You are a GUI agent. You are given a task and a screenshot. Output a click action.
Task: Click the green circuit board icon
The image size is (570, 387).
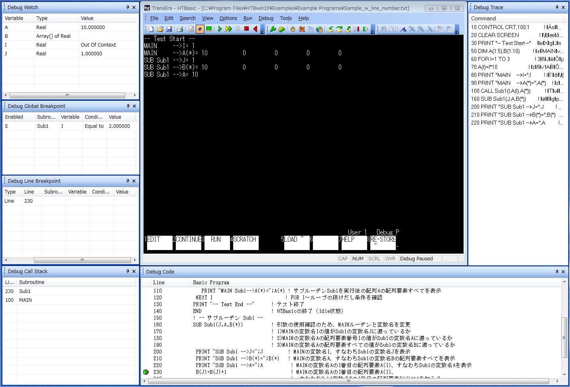[209, 29]
